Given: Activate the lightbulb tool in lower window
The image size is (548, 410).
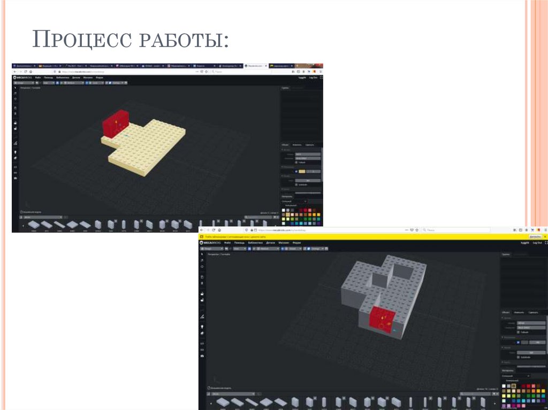Looking at the screenshot, I should [x=202, y=327].
